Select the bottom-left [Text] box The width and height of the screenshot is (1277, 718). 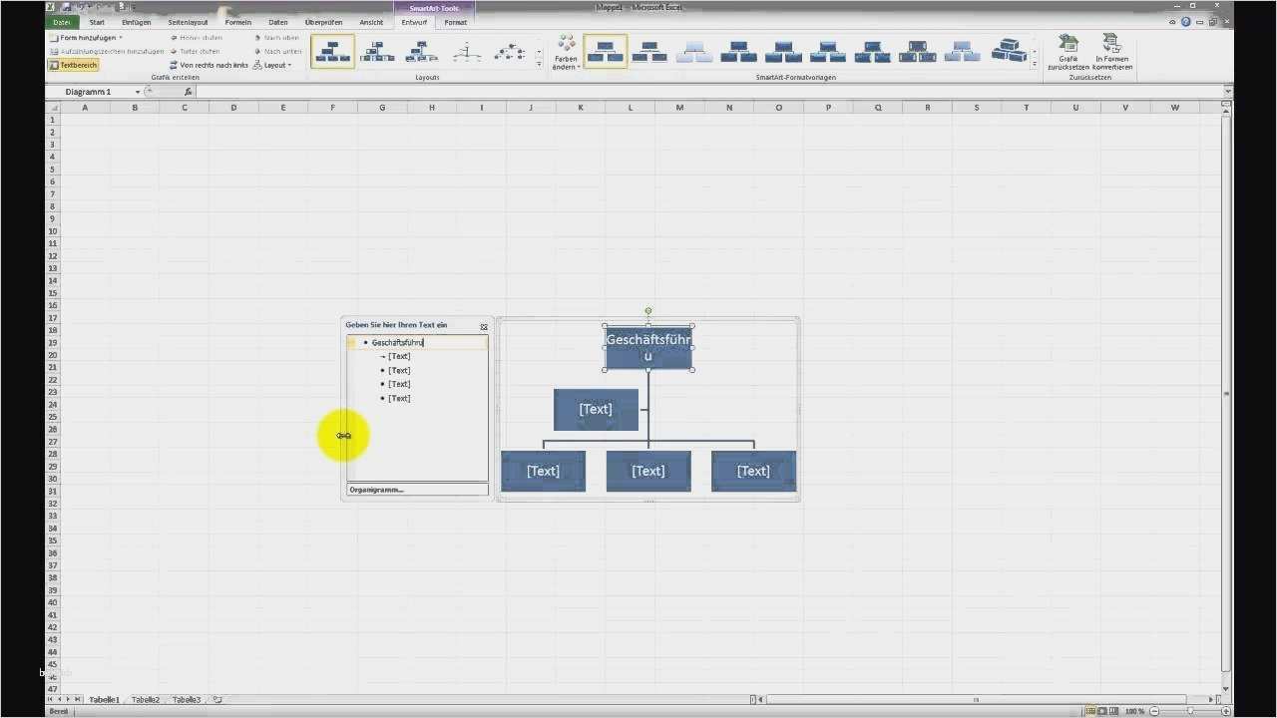pos(543,471)
